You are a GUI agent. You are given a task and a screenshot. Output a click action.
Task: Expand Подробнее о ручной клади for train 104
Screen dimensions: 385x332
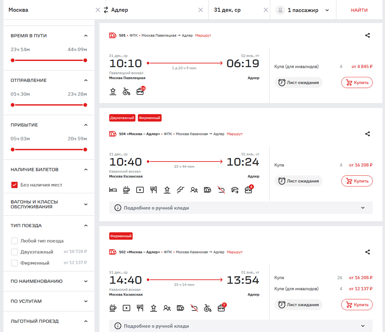point(241,208)
